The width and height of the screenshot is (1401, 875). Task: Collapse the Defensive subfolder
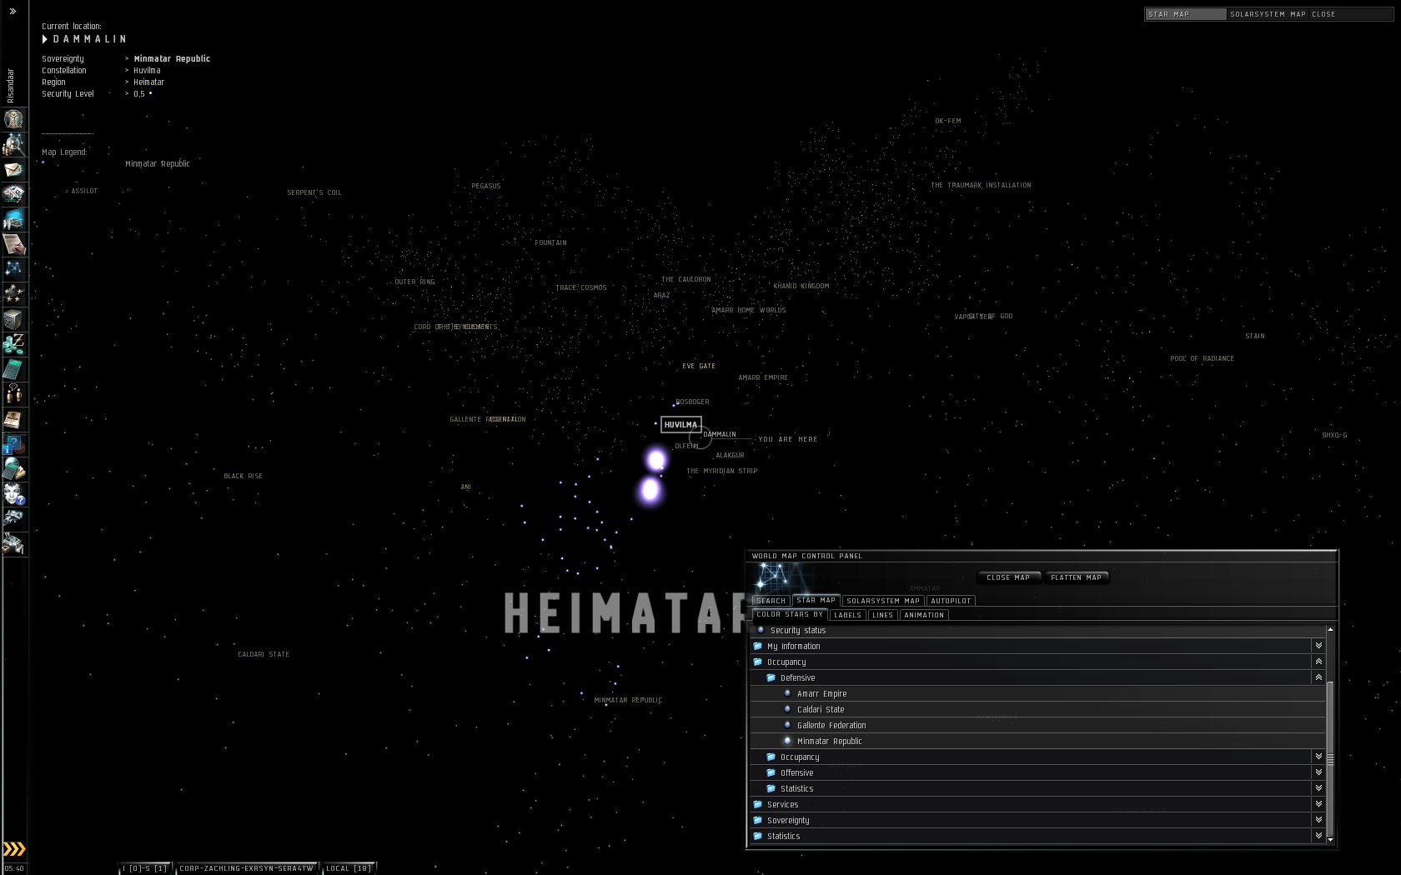click(1318, 677)
